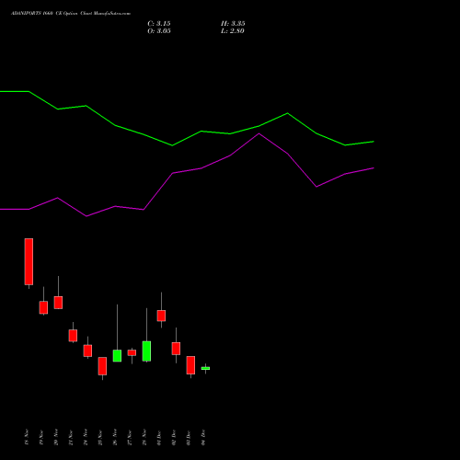Click the close value C: 3.15
460x460 pixels.
click(x=159, y=24)
